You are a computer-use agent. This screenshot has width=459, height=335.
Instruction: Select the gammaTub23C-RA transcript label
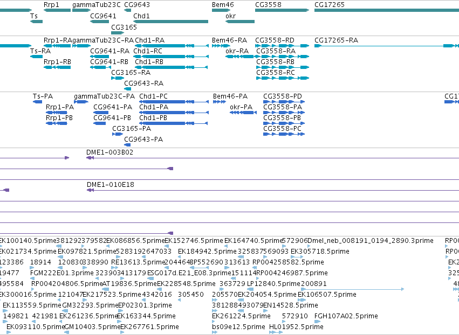[102, 40]
